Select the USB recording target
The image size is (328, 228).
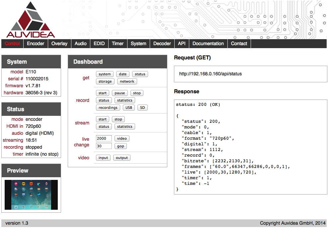[x=129, y=108]
